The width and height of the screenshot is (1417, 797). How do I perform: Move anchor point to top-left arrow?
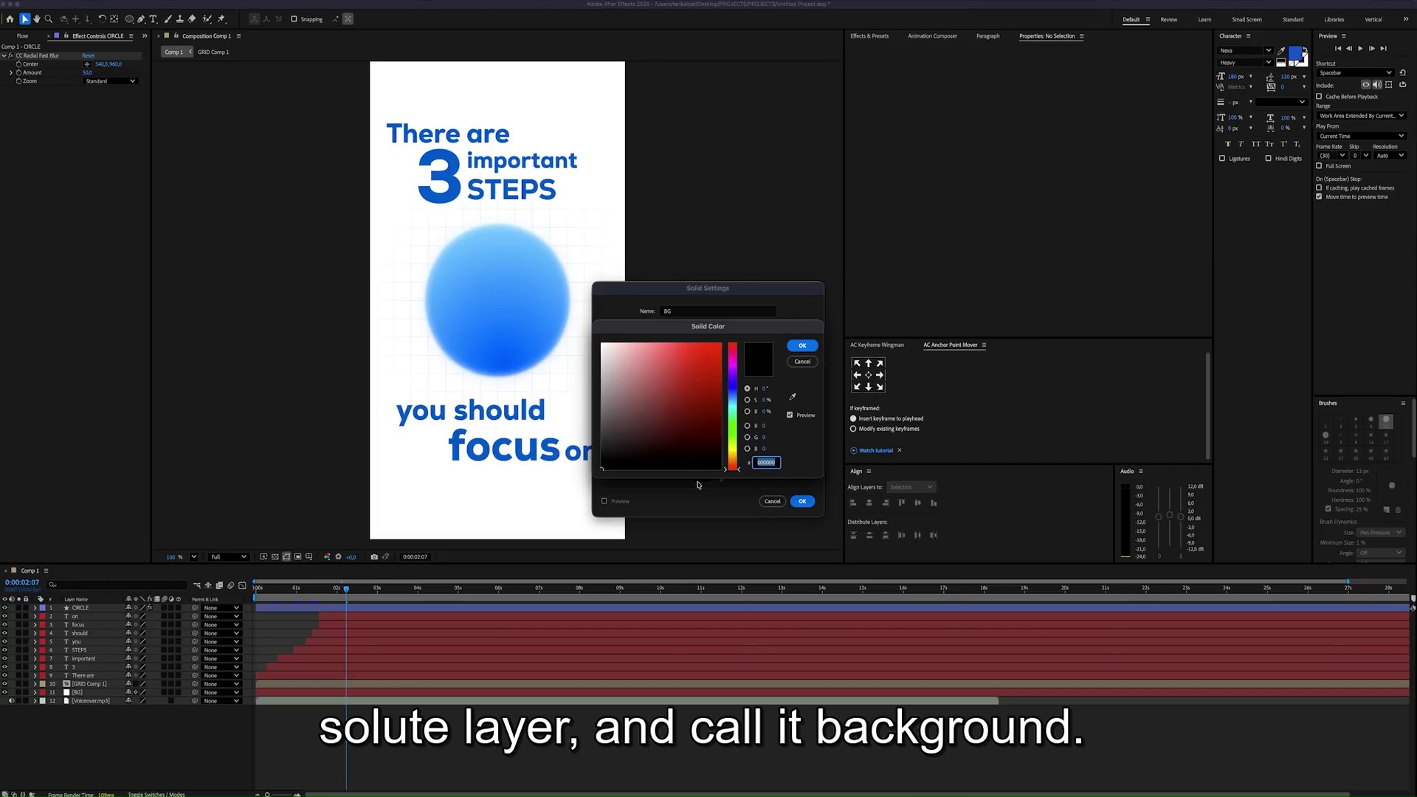point(857,363)
